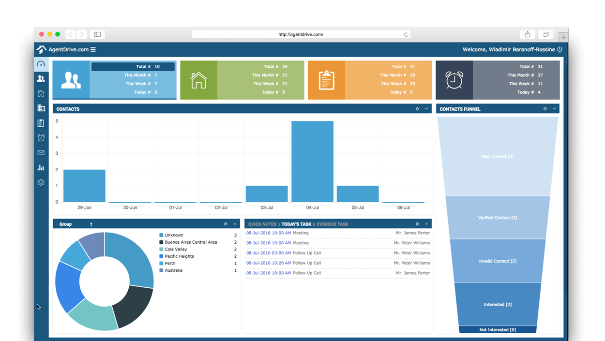Select the Reminders alarm clock icon in sidebar
The width and height of the screenshot is (605, 341).
(41, 138)
